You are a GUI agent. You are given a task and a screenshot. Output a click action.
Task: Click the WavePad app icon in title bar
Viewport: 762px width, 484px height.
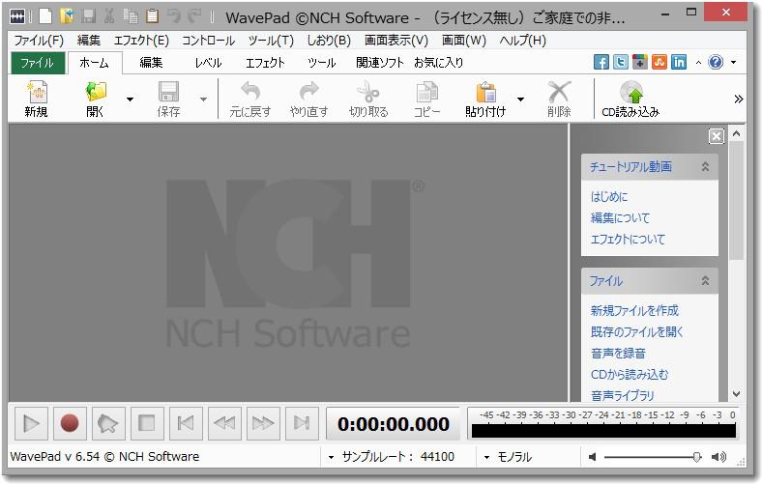coord(17,17)
